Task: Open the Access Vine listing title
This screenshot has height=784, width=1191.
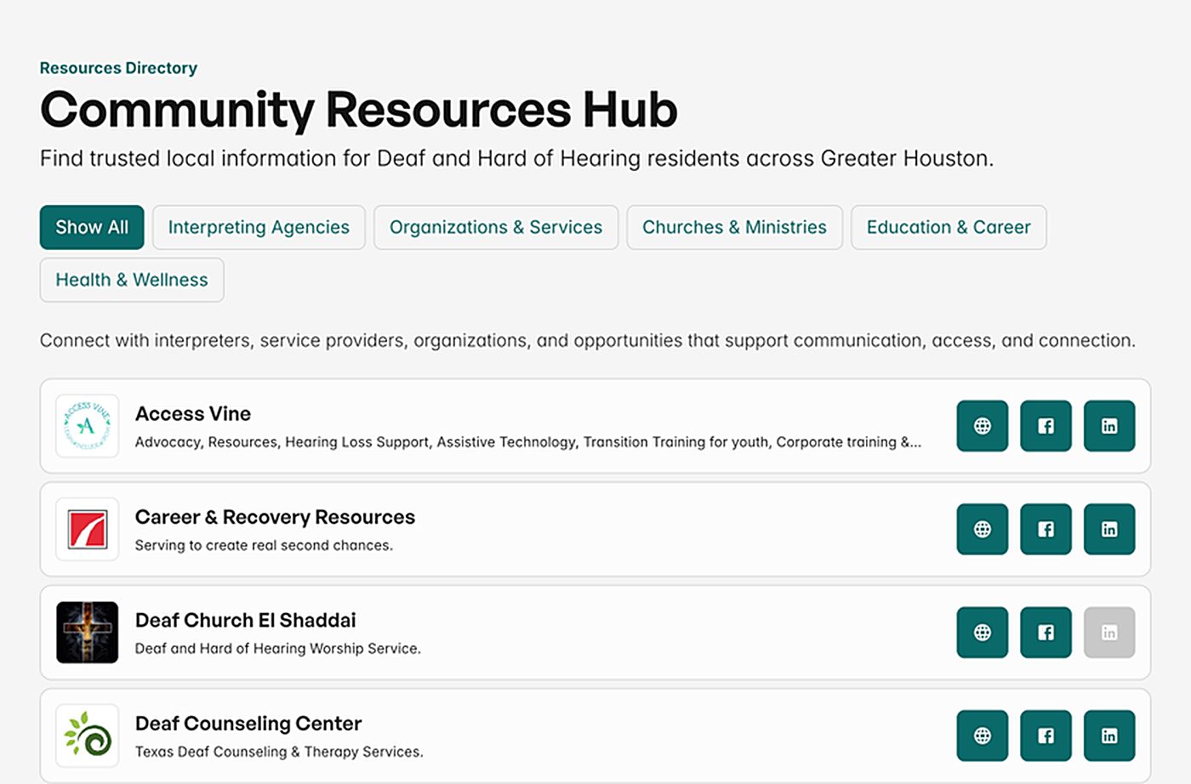Action: point(193,414)
